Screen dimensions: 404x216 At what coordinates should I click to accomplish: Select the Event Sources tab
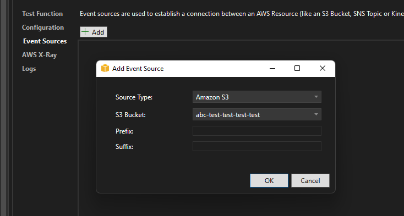[x=45, y=41]
